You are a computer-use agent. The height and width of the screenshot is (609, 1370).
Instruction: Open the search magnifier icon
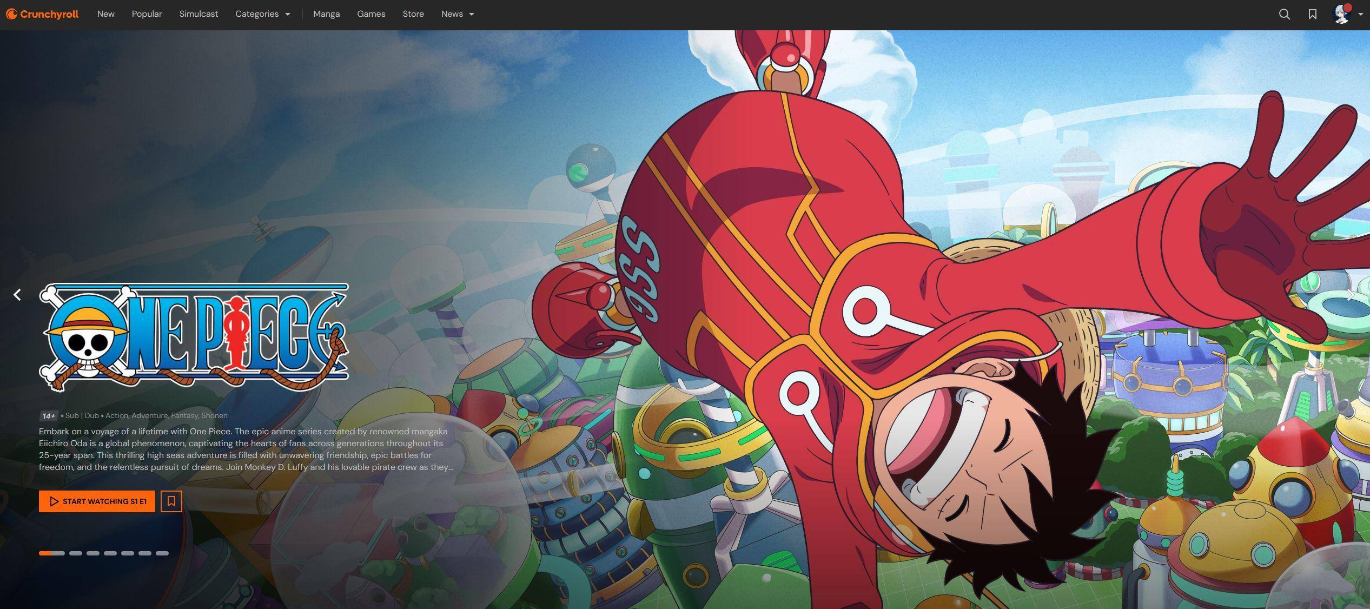(x=1284, y=15)
